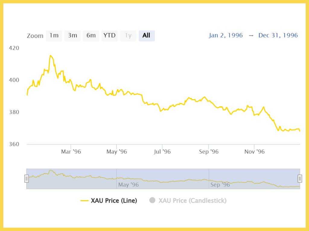Click the Nov '96 x-axis label
Viewport: 309px width, 231px height.
click(x=254, y=152)
